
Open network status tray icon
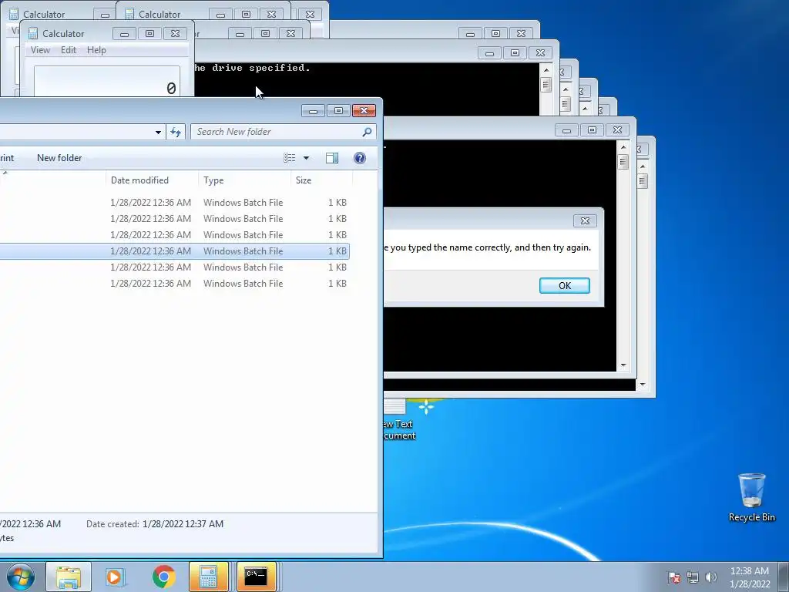click(x=693, y=577)
